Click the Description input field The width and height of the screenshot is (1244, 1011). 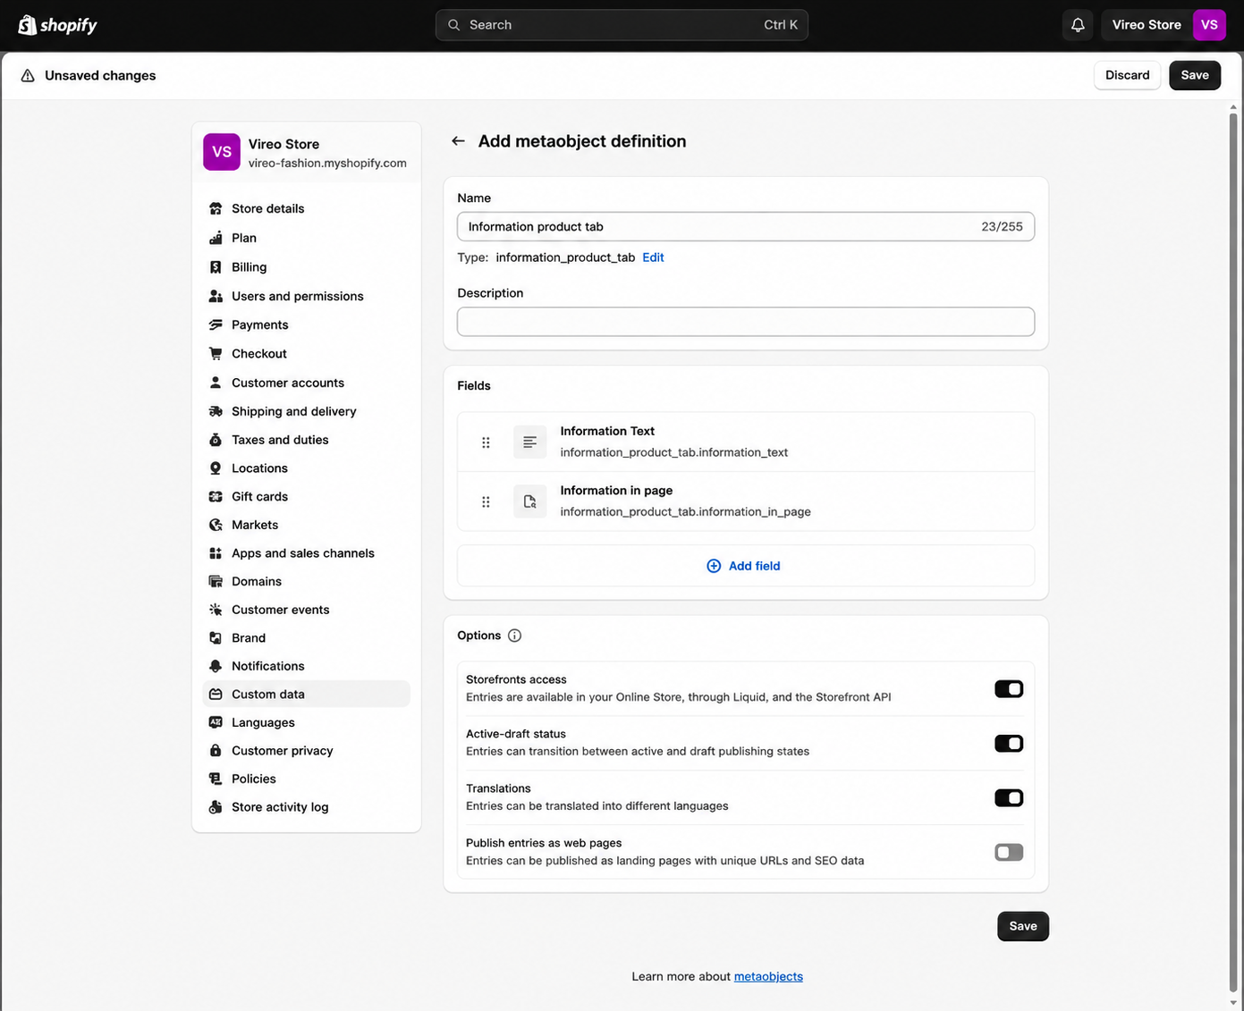[746, 322]
